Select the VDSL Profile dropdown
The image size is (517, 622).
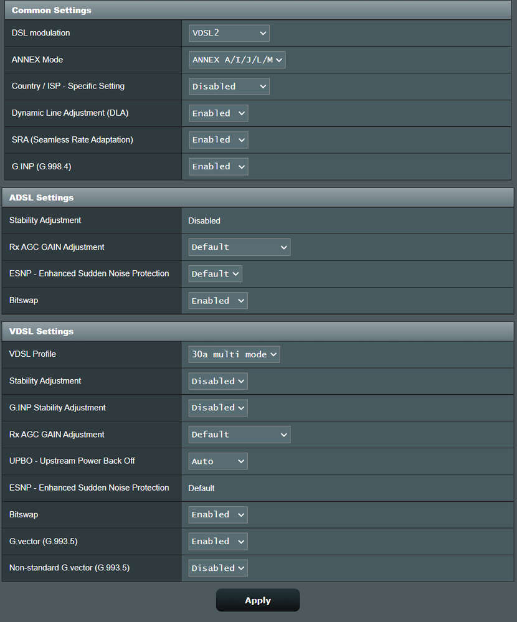[234, 354]
